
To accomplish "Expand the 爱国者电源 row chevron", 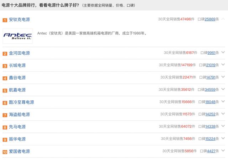I will (x=223, y=150).
